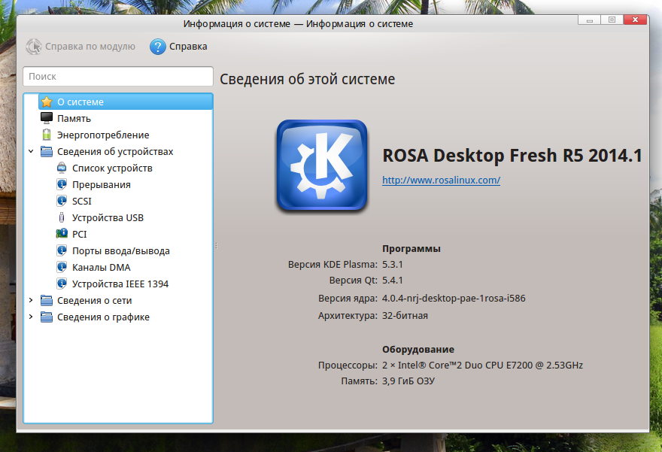Click the folder icon of Сведения об устройствах
Viewport: 662px width, 452px height.
pyautogui.click(x=47, y=151)
